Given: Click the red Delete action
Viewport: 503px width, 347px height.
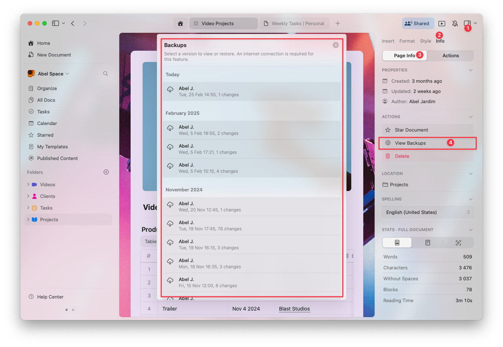Looking at the screenshot, I should tap(402, 156).
